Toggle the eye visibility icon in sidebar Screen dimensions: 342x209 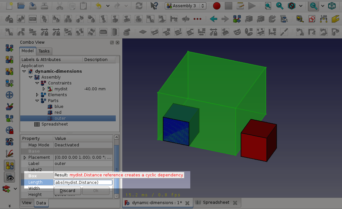click(9, 177)
